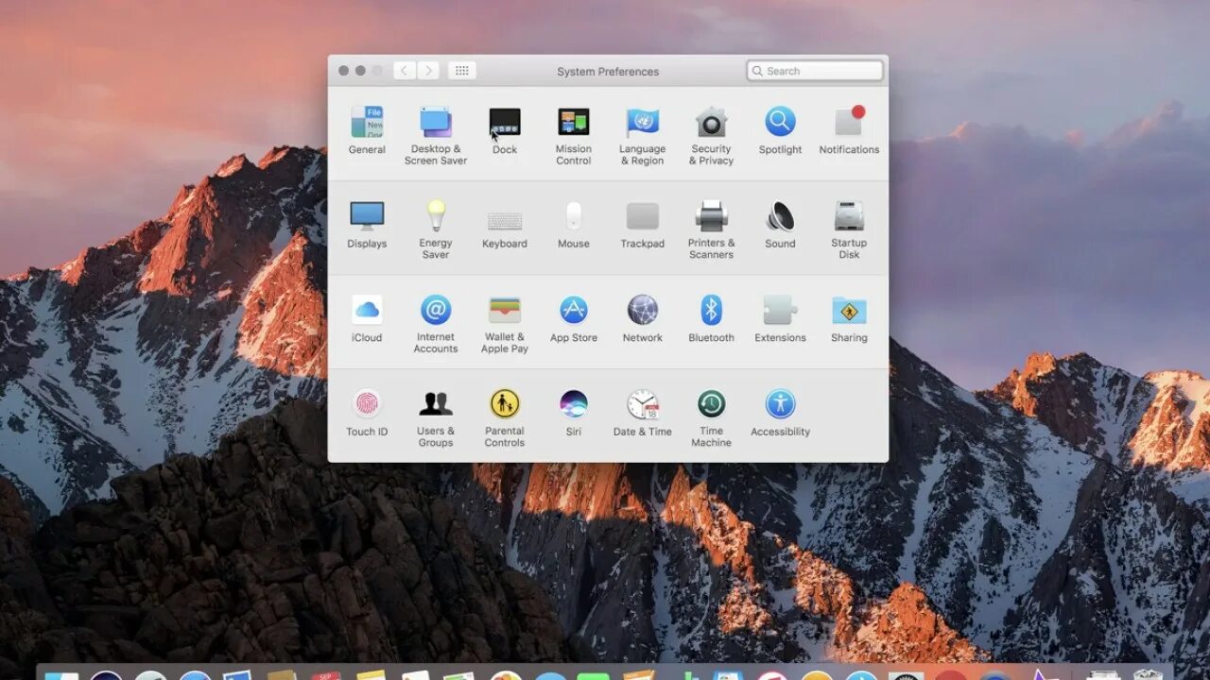Click the Show All grid button
This screenshot has width=1210, height=680.
[461, 71]
